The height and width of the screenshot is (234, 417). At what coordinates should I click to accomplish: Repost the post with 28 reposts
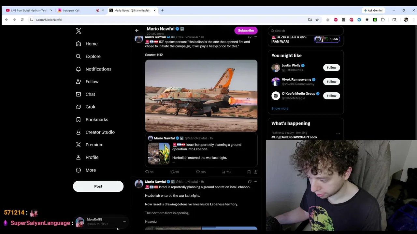175,172
